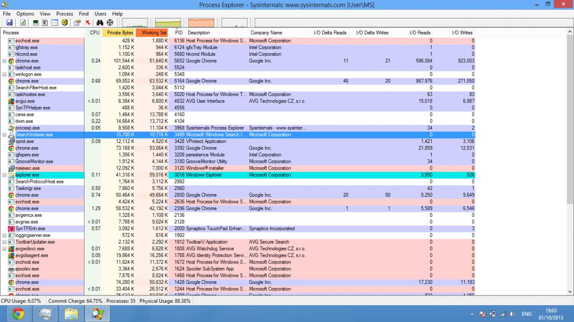Click the folder icon beside explorer.exe

12,175
